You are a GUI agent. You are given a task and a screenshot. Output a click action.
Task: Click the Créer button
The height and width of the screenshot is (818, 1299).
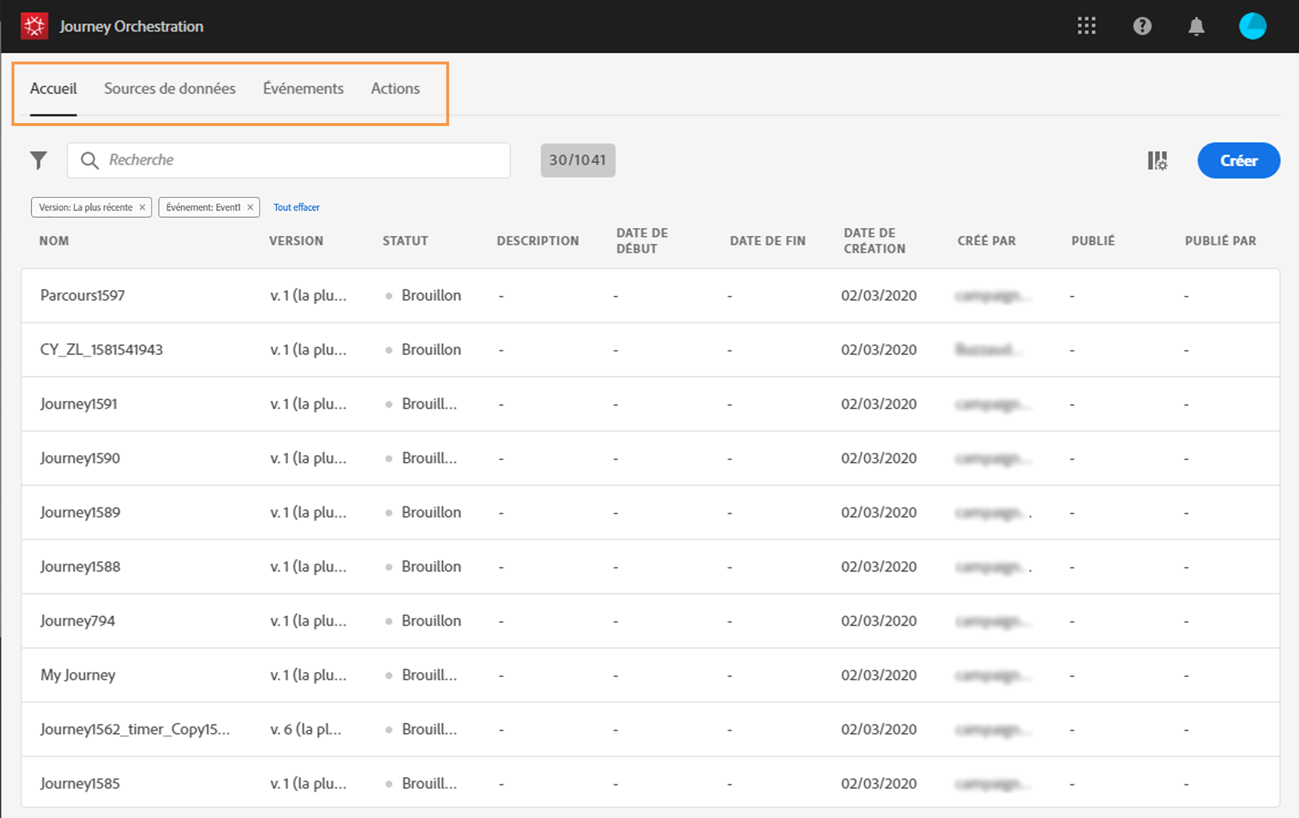(1238, 160)
